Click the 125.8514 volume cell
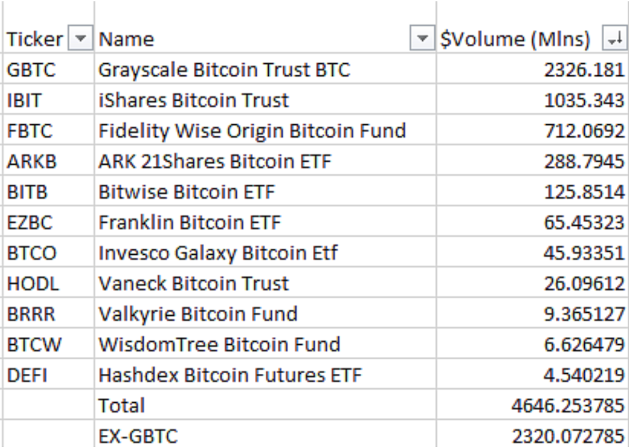This screenshot has height=448, width=631. click(533, 191)
